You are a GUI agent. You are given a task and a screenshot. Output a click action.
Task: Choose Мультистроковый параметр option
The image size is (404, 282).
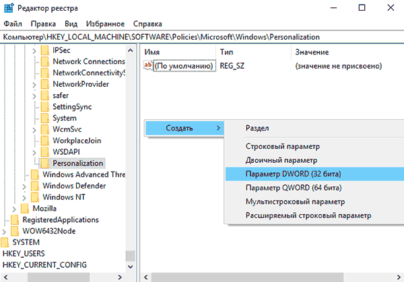(314, 202)
